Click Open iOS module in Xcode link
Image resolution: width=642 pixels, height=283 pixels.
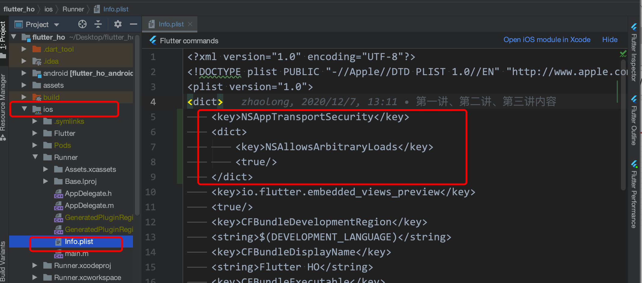[547, 40]
